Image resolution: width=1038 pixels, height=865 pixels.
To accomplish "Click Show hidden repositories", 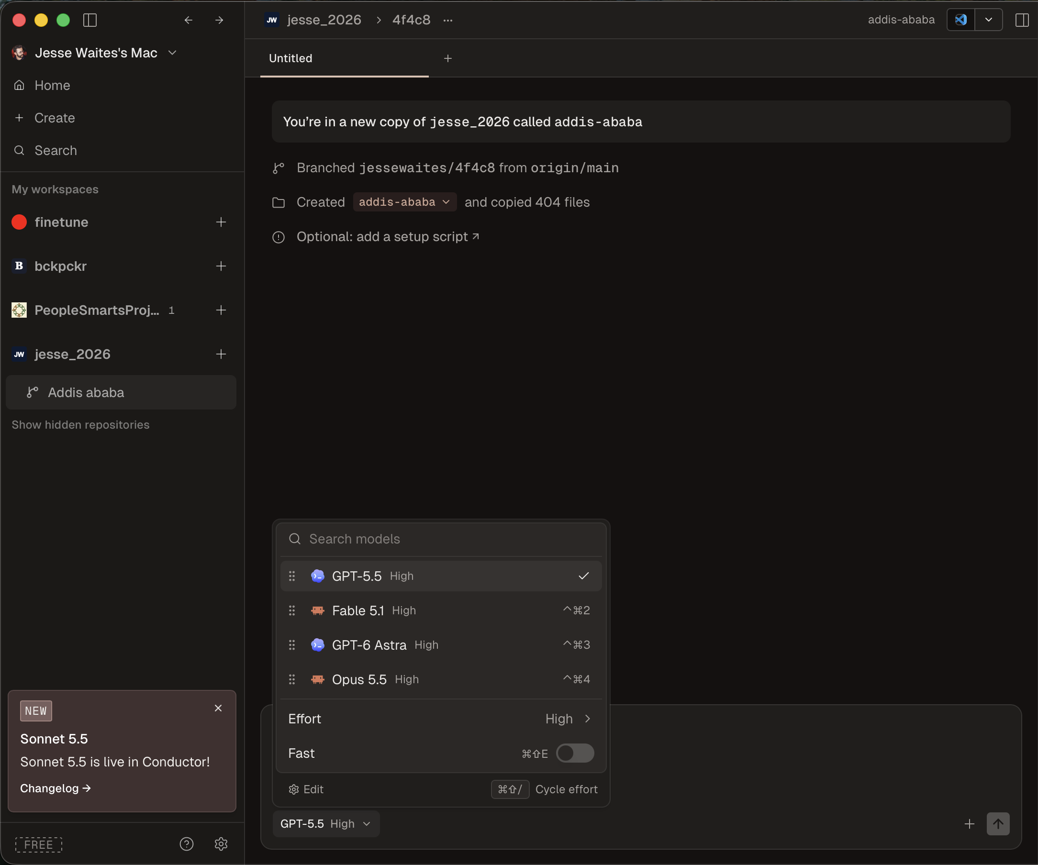I will pos(80,424).
